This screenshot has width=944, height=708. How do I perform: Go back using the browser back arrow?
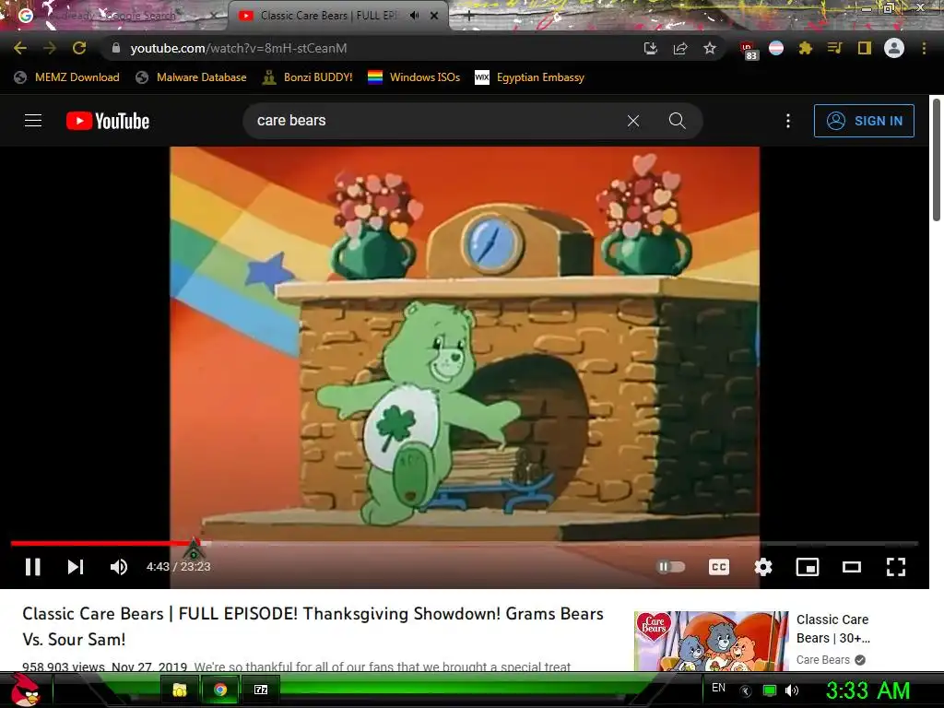(x=20, y=48)
